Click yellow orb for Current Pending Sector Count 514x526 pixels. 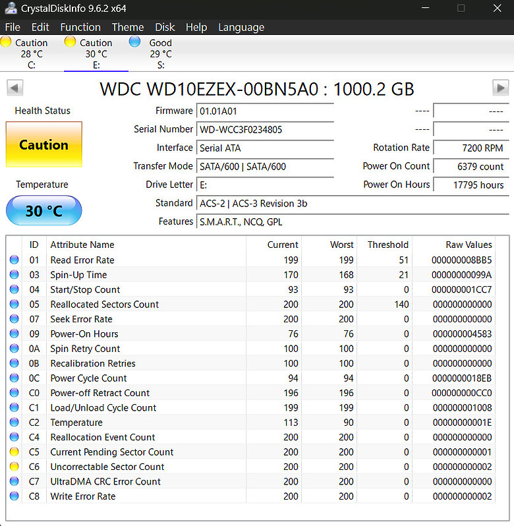[x=14, y=452]
